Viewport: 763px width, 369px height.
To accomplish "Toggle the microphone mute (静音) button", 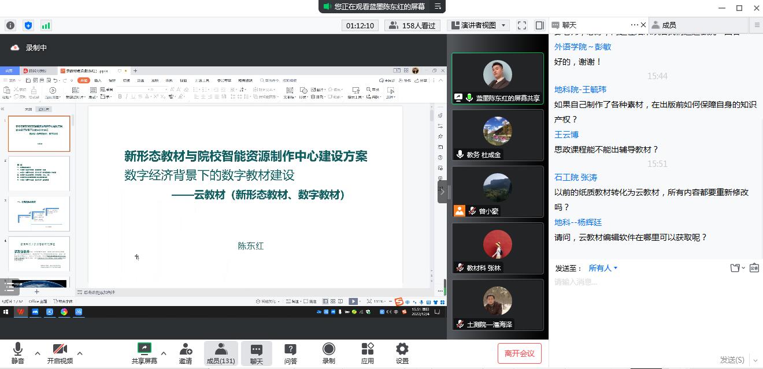I will [18, 352].
